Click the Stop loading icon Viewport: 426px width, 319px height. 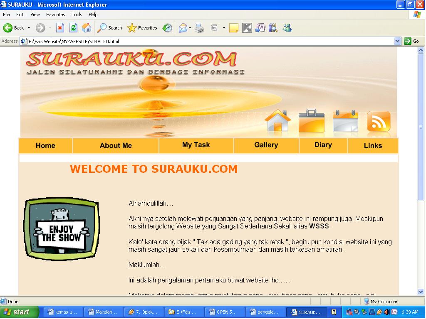60,28
